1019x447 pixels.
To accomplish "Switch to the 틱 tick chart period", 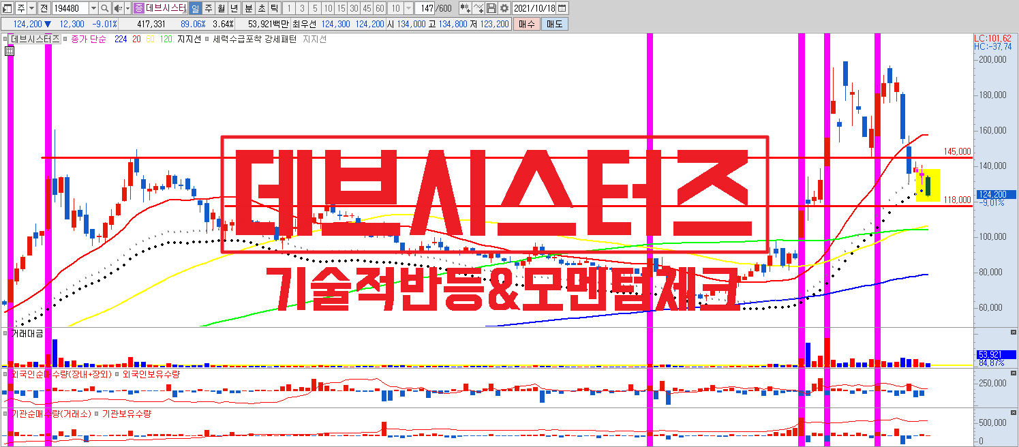I will (275, 8).
